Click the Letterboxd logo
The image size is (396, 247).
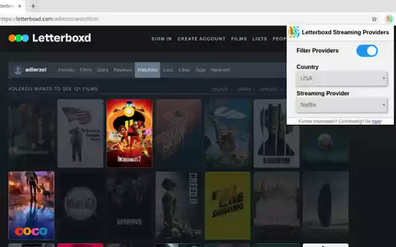(x=49, y=38)
